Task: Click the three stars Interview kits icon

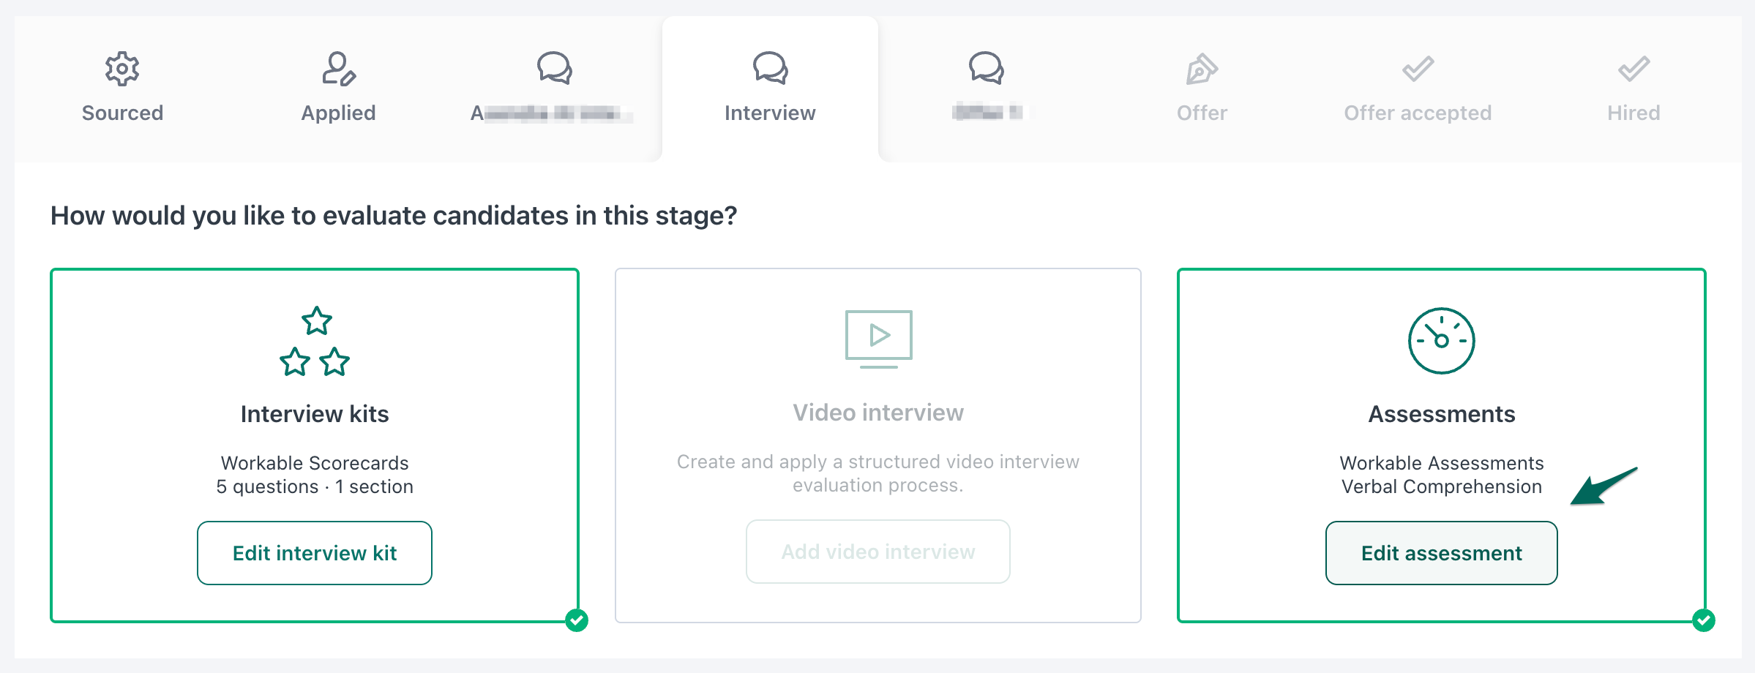Action: [315, 341]
